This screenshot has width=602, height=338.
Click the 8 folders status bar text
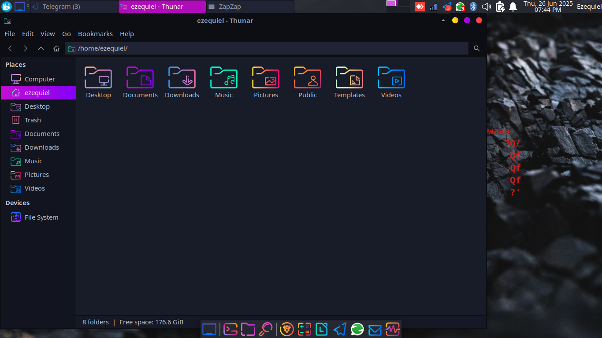click(96, 322)
